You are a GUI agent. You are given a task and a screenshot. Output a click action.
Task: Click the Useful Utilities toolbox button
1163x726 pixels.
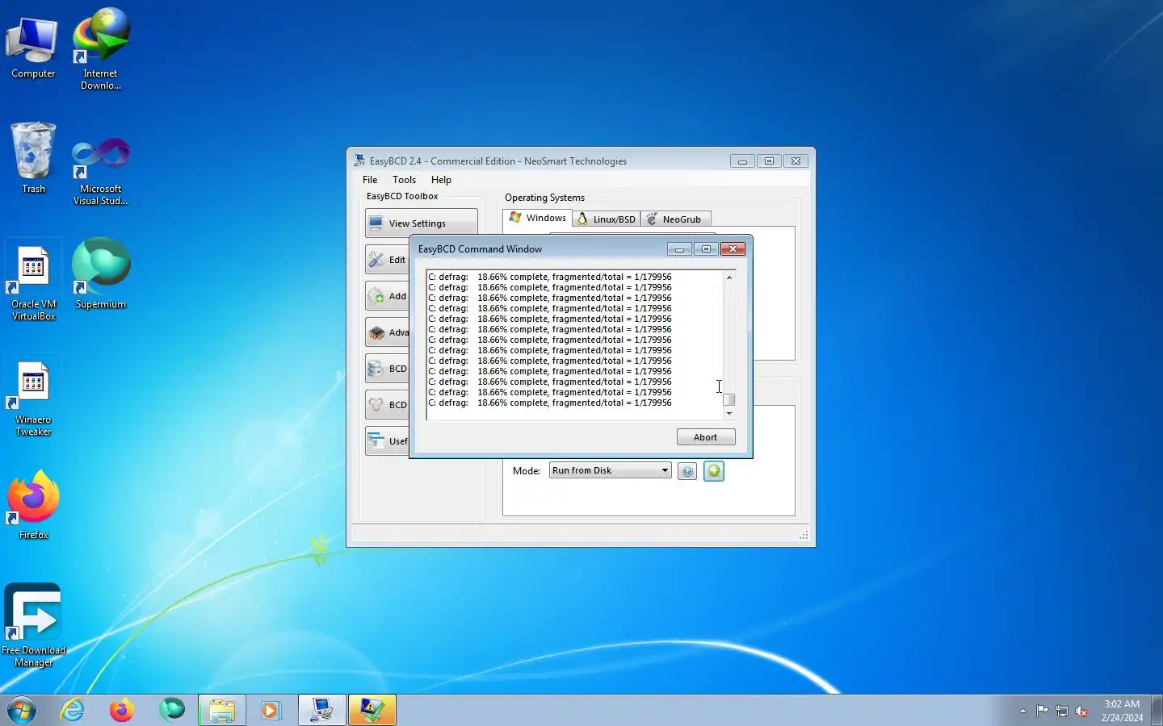[388, 441]
